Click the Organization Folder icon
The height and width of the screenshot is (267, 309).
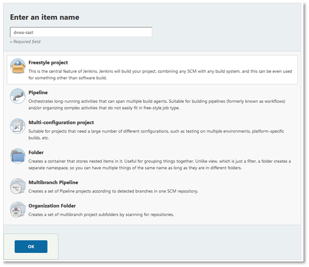pos(18,210)
